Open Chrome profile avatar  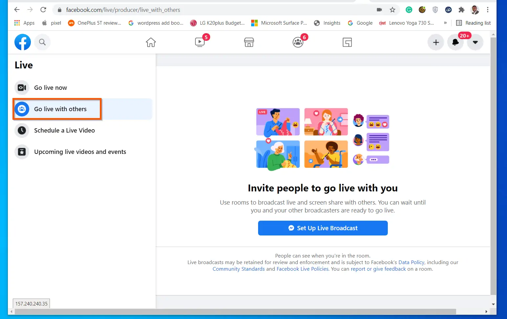click(474, 10)
